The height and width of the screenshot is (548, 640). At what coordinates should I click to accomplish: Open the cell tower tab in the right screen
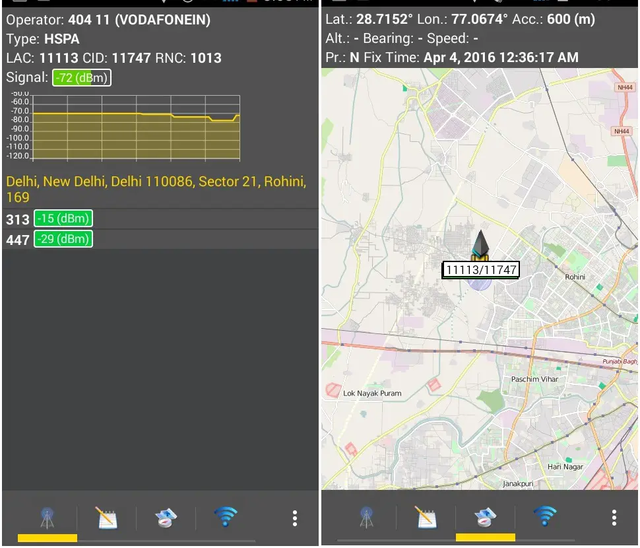(x=367, y=518)
